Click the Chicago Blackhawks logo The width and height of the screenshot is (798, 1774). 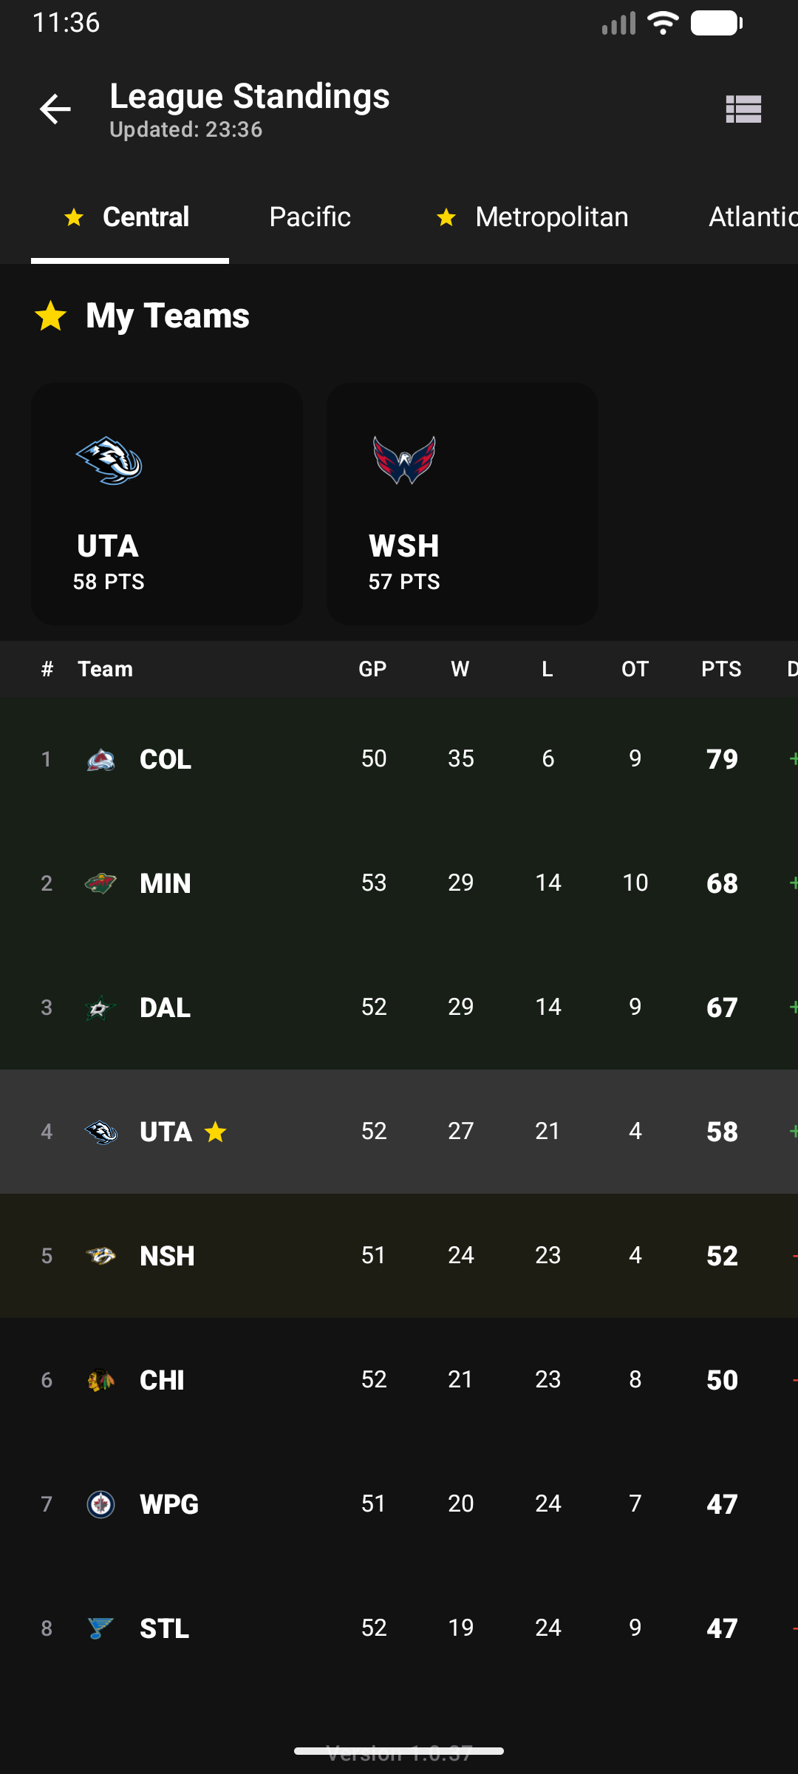tap(100, 1379)
